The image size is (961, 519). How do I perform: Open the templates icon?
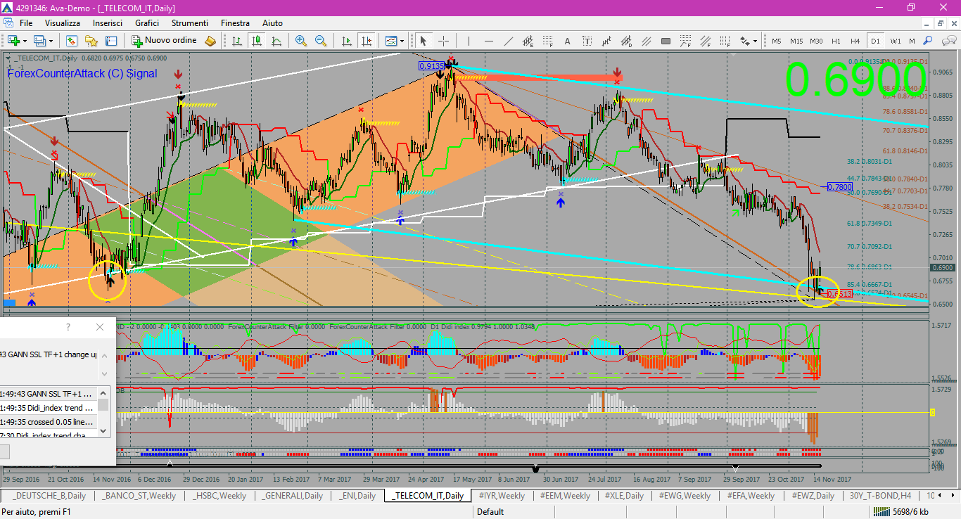390,41
